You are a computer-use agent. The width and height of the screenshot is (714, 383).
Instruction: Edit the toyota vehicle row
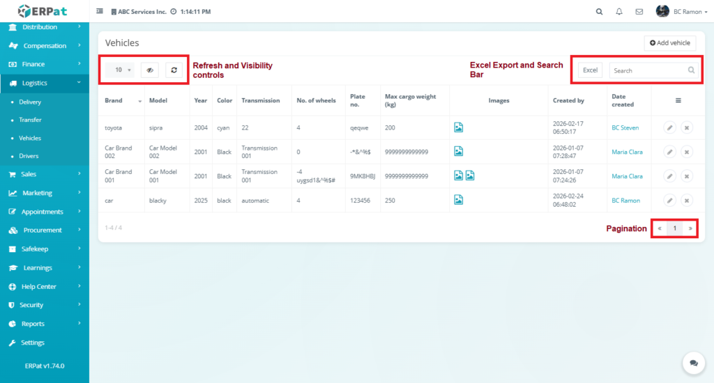[x=669, y=127]
